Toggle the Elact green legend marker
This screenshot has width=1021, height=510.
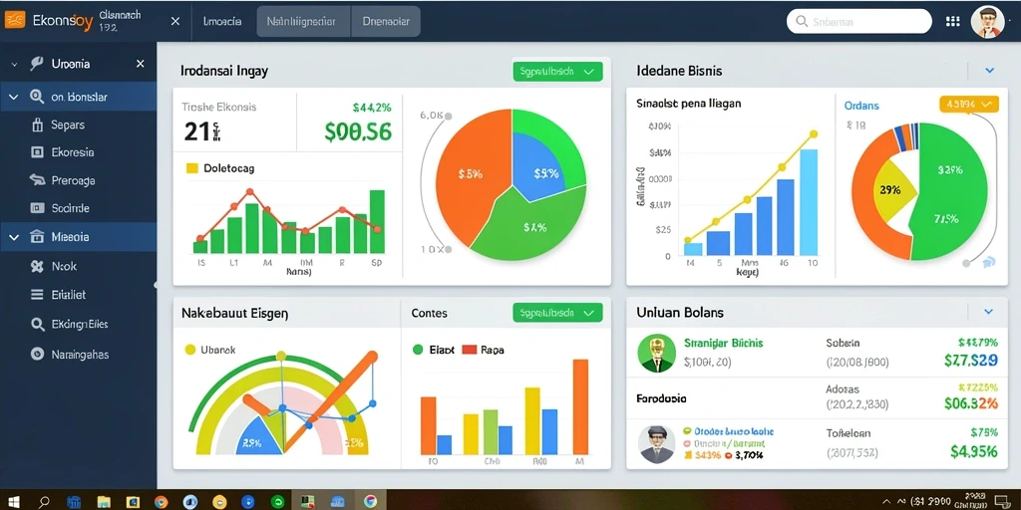point(418,350)
